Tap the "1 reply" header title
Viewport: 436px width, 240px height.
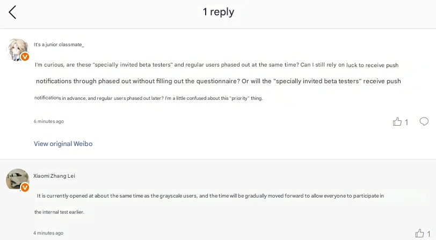click(218, 12)
